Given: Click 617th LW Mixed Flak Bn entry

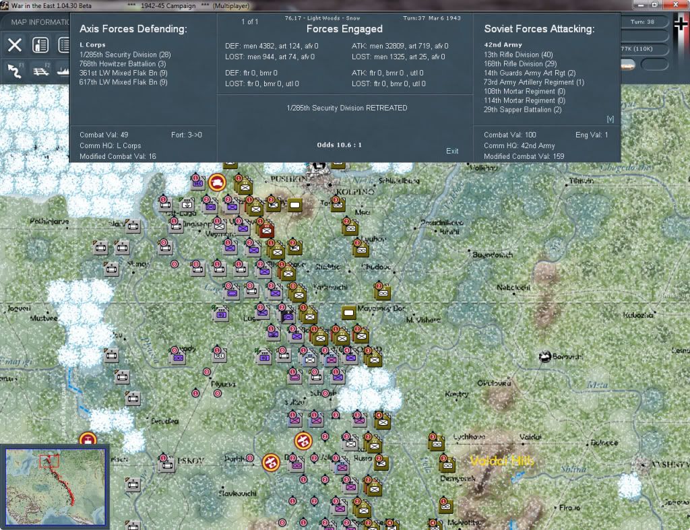Looking at the screenshot, I should [x=123, y=82].
